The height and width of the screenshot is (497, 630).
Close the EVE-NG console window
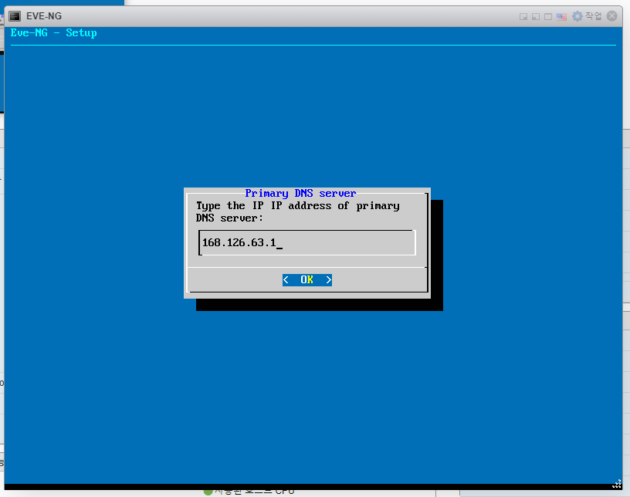click(x=612, y=16)
